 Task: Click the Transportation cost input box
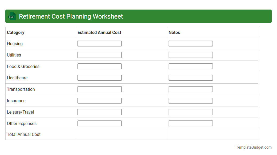click(x=99, y=89)
